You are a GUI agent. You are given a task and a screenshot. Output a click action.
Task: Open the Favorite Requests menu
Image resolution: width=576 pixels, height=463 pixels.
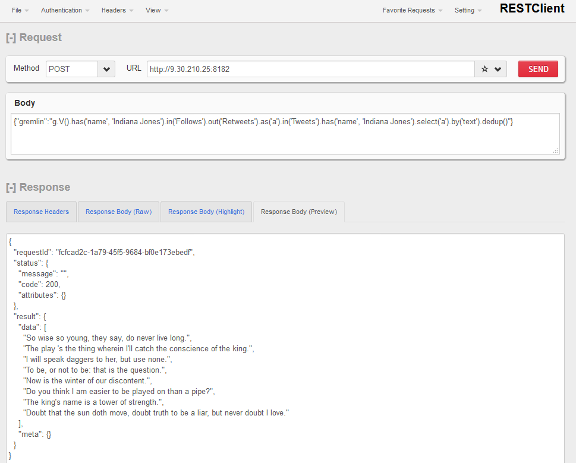click(x=412, y=10)
